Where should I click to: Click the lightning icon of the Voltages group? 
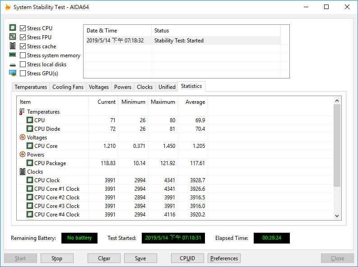[23, 137]
